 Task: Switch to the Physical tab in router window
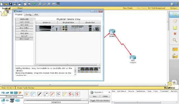(19, 14)
